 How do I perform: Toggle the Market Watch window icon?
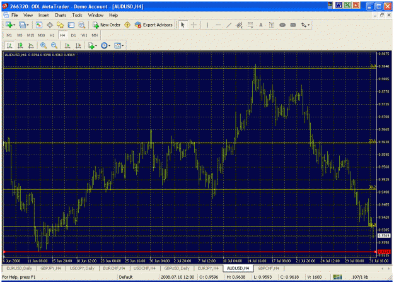coord(39,25)
